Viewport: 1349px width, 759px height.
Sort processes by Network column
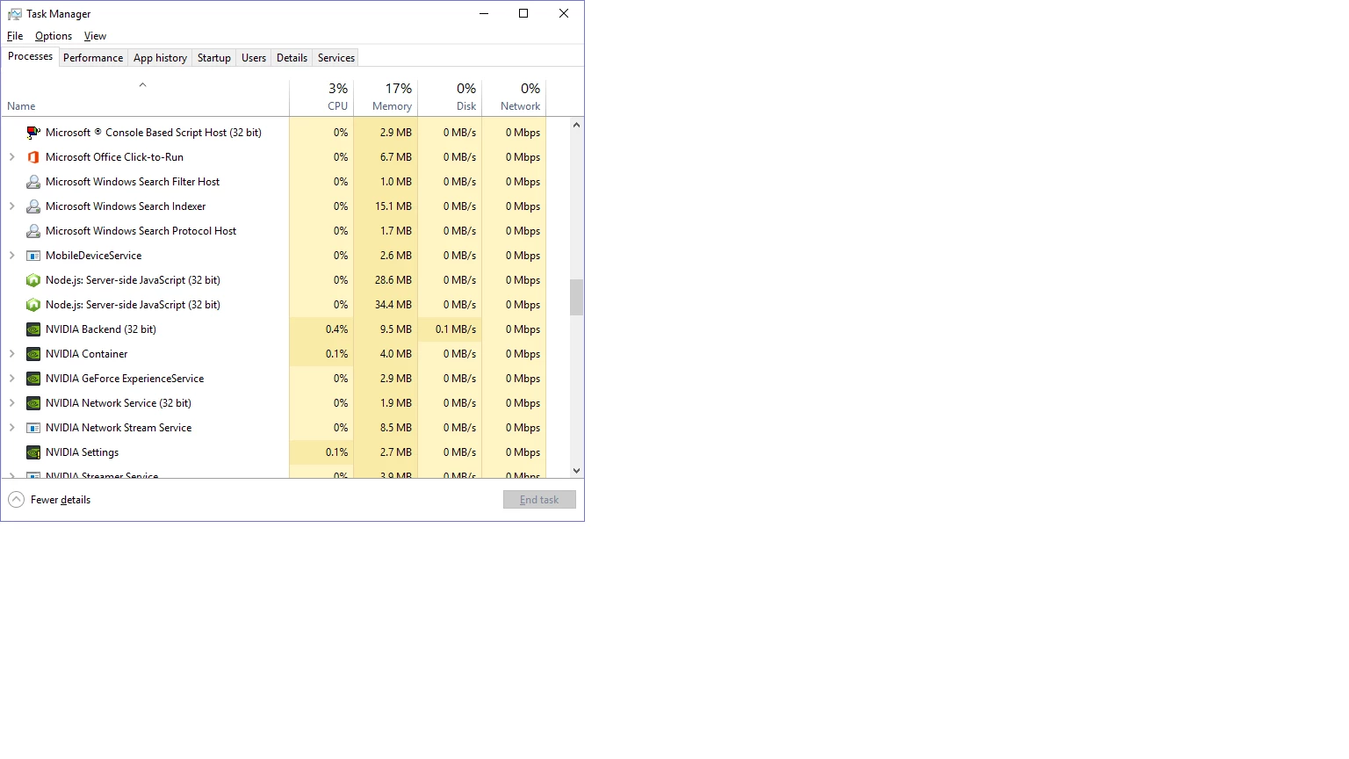(514, 98)
